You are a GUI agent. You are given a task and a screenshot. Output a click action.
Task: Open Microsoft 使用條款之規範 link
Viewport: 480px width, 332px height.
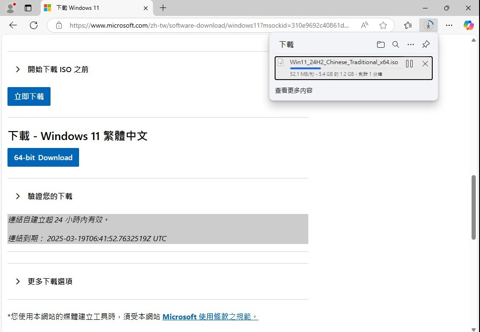211,317
